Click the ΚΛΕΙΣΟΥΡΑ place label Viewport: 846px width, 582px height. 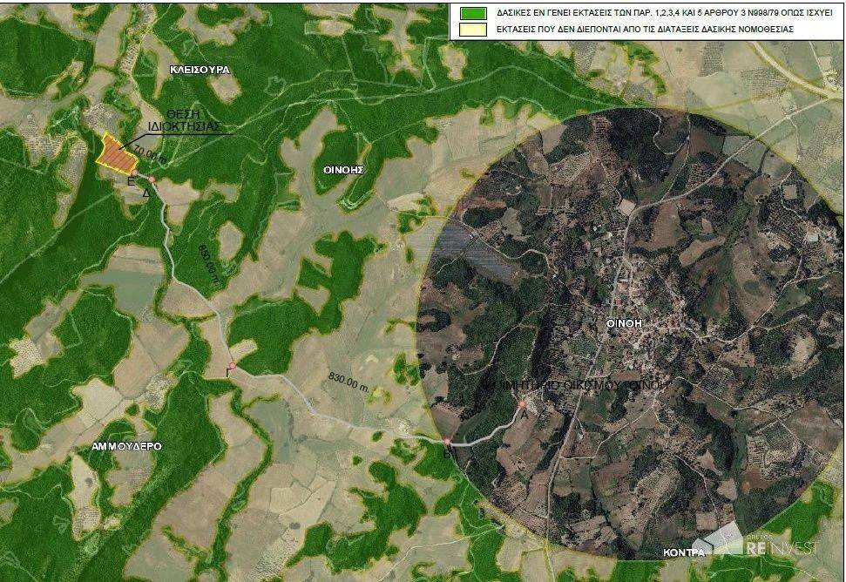(x=200, y=68)
